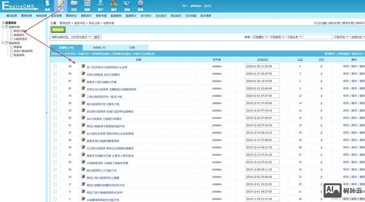Tick the checkbox for article ID 85

tap(55, 88)
